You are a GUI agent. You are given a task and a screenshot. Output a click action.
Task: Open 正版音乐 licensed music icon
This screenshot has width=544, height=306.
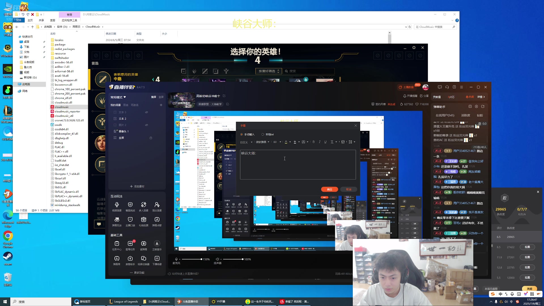tap(157, 246)
